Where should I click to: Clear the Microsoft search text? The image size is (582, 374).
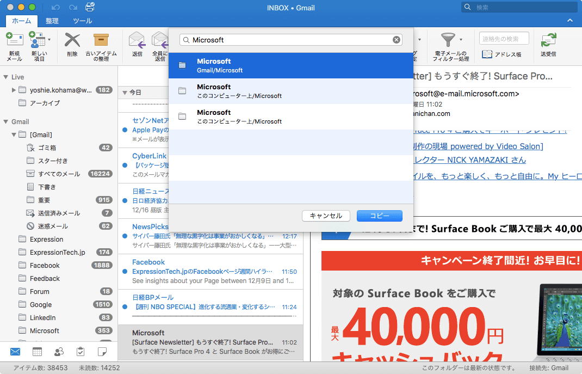[x=397, y=40]
